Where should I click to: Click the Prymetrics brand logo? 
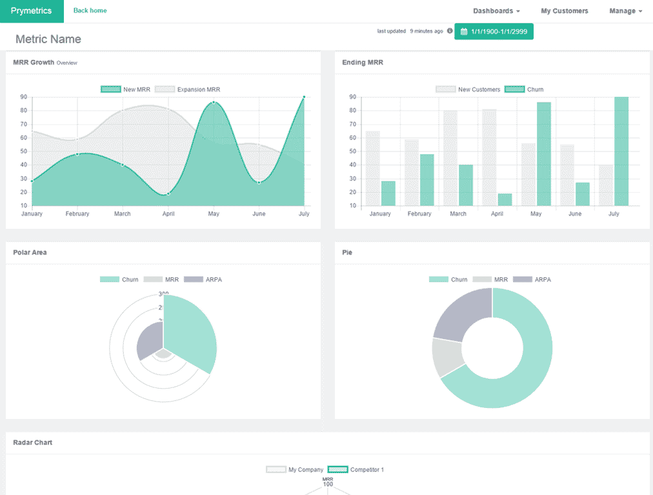pyautogui.click(x=32, y=11)
